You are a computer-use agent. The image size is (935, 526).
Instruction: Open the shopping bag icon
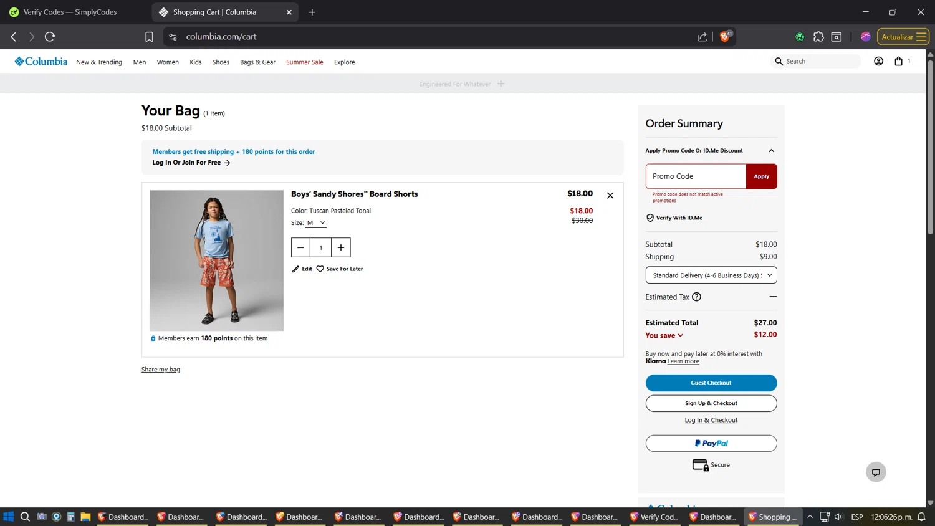[x=898, y=61]
